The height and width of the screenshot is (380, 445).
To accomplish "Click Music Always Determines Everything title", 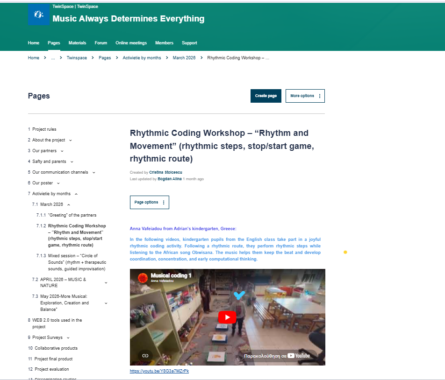I will coord(128,19).
